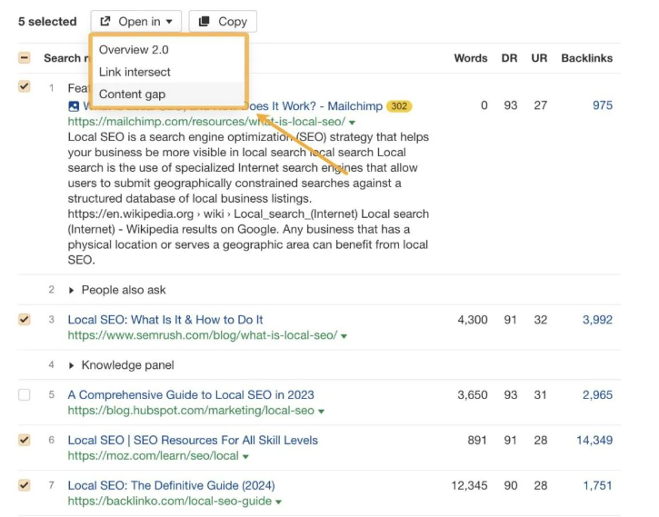Image resolution: width=659 pixels, height=517 pixels.
Task: Expand the People also ask row
Action: pyautogui.click(x=73, y=290)
